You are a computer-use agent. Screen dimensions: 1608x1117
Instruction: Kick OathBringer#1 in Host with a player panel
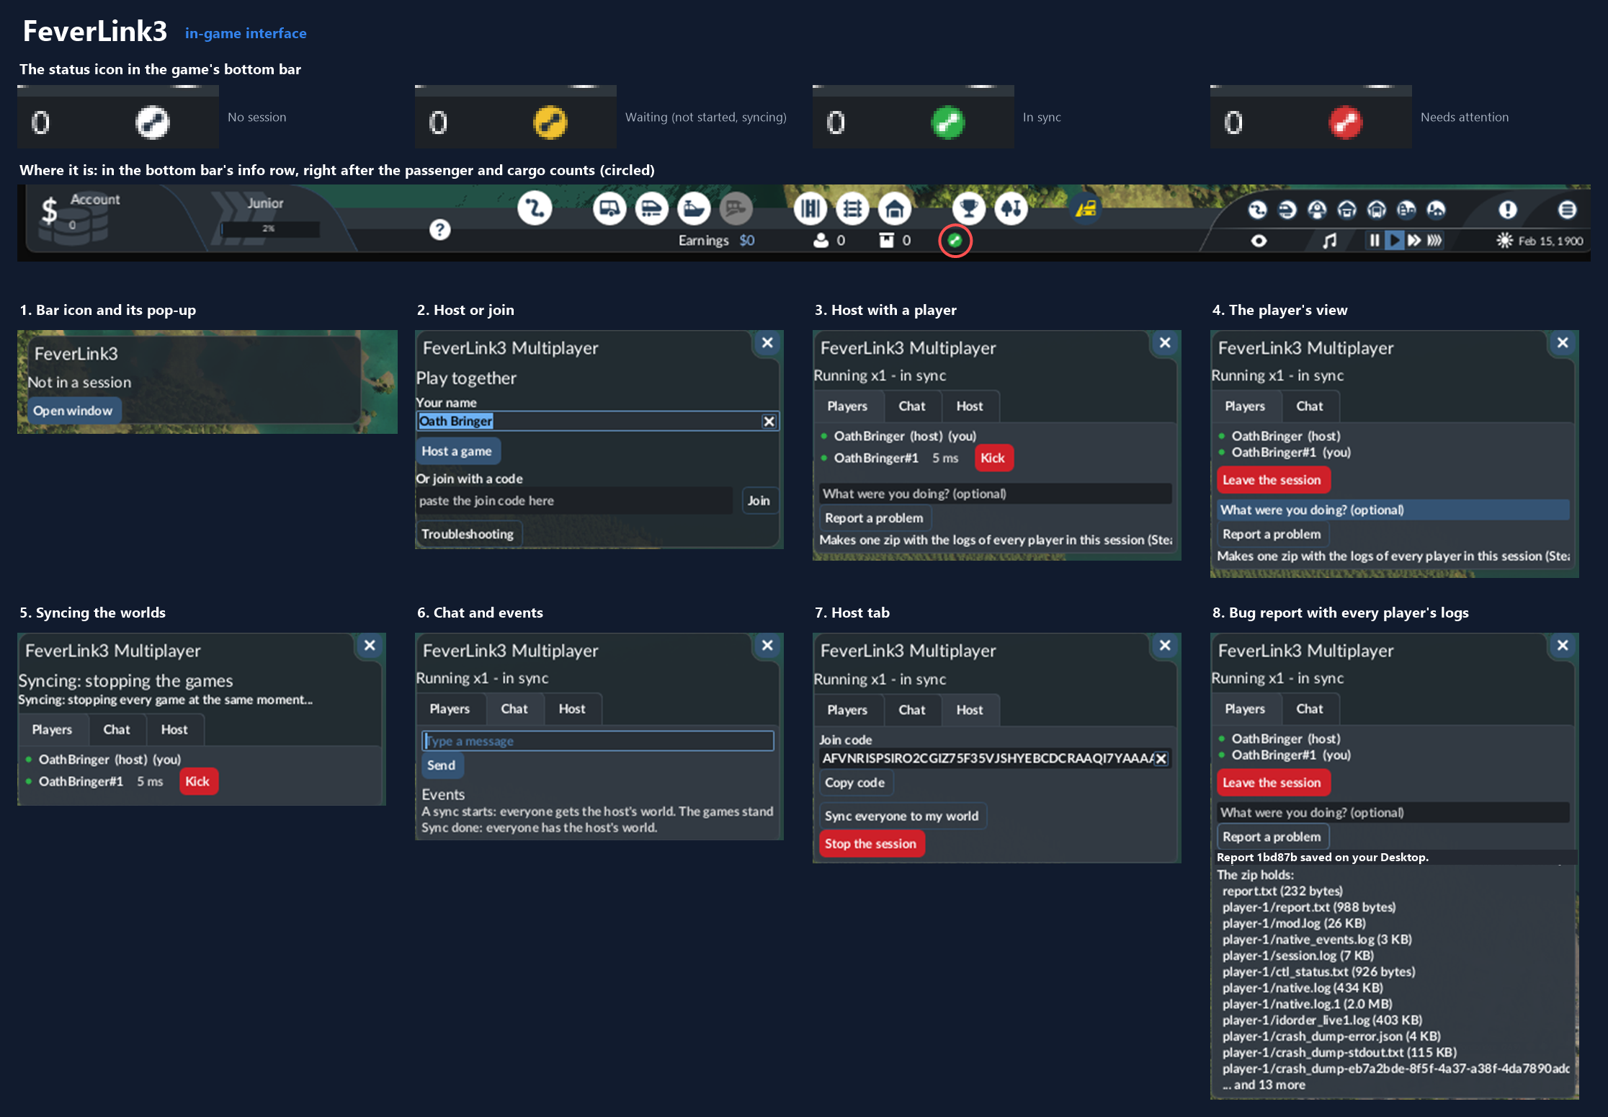click(993, 458)
